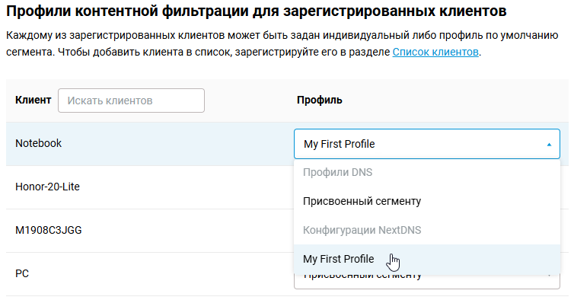Click the table header row background

tap(287, 101)
